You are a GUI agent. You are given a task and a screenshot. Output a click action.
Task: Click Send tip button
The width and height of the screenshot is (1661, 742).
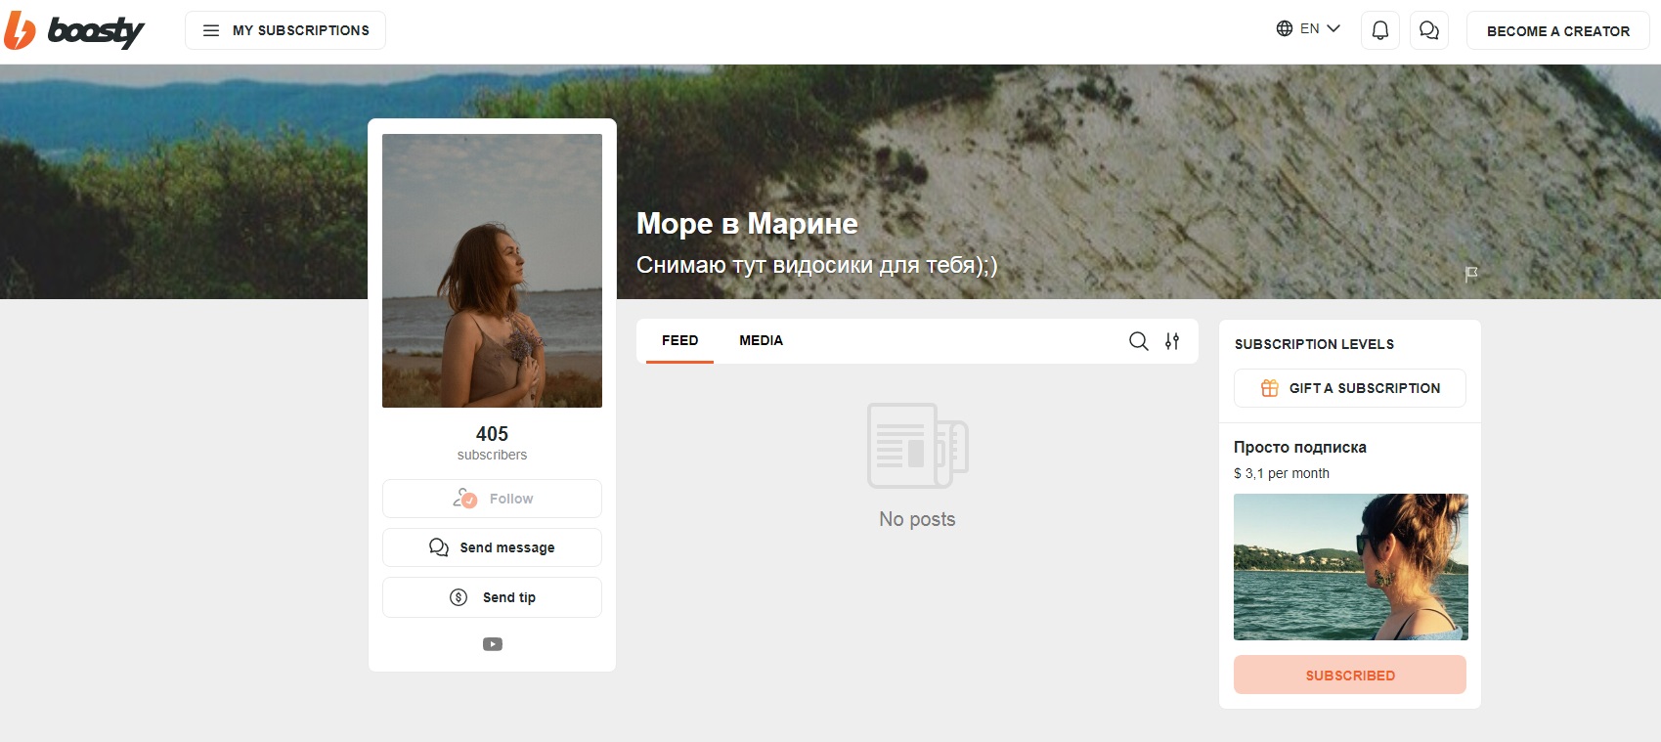pos(492,597)
